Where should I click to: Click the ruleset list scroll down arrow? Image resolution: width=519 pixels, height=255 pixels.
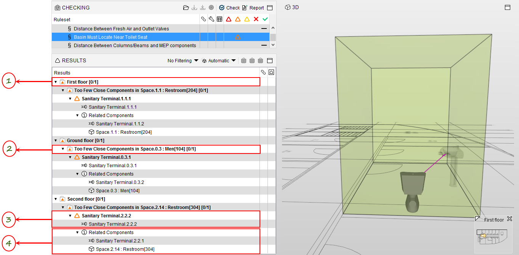(273, 45)
